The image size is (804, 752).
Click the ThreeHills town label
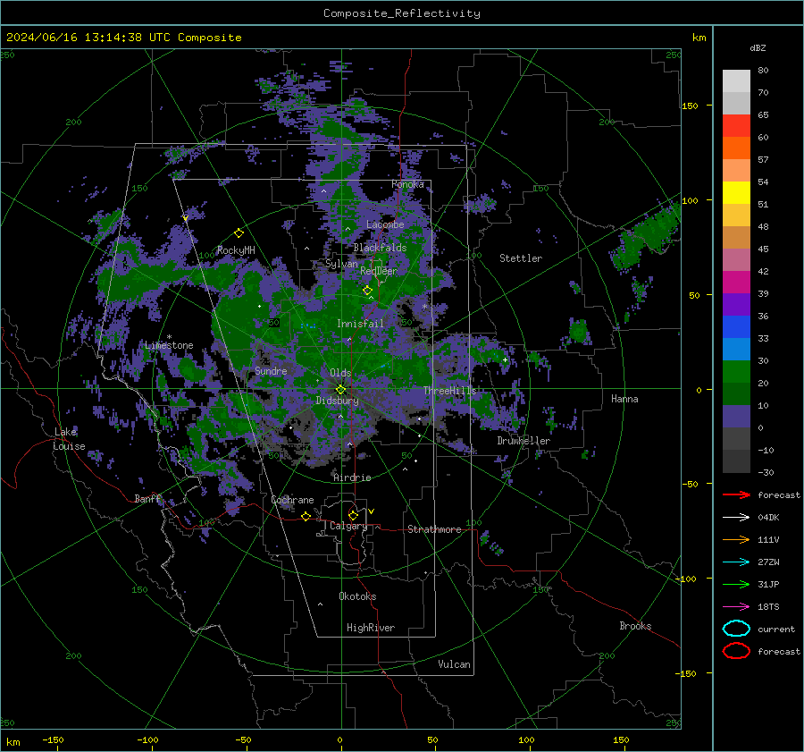(x=449, y=391)
